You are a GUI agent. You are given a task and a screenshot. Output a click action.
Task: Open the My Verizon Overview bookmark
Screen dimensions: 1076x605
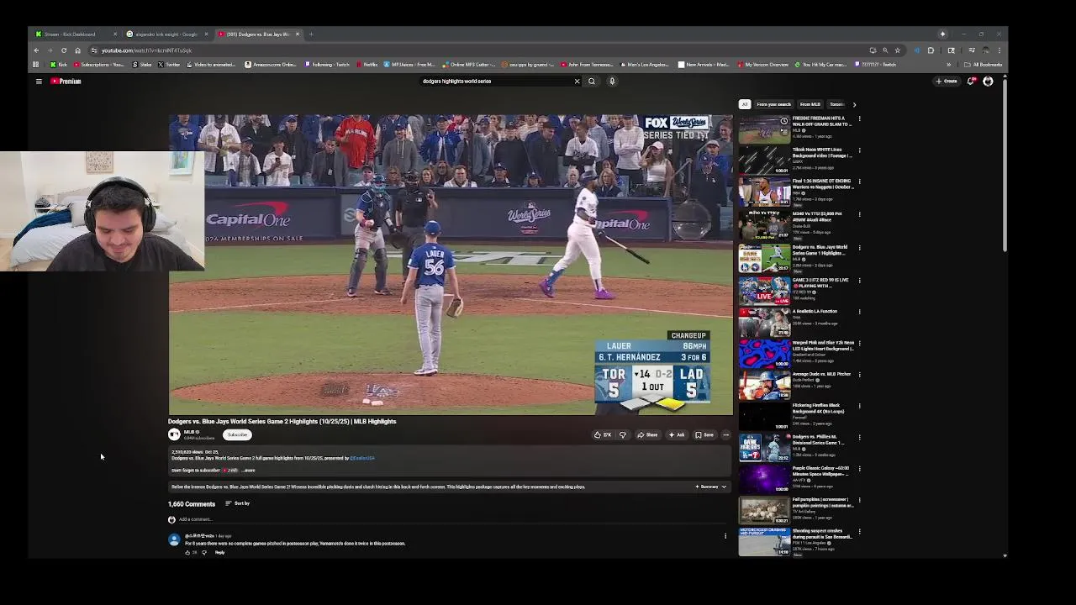pos(762,65)
